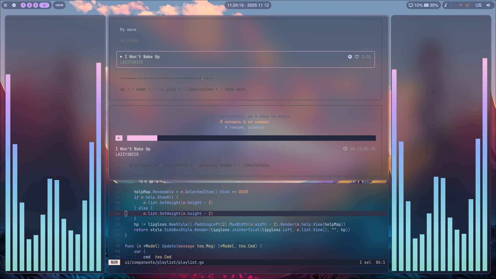Seek within the track progress bar

(251, 138)
